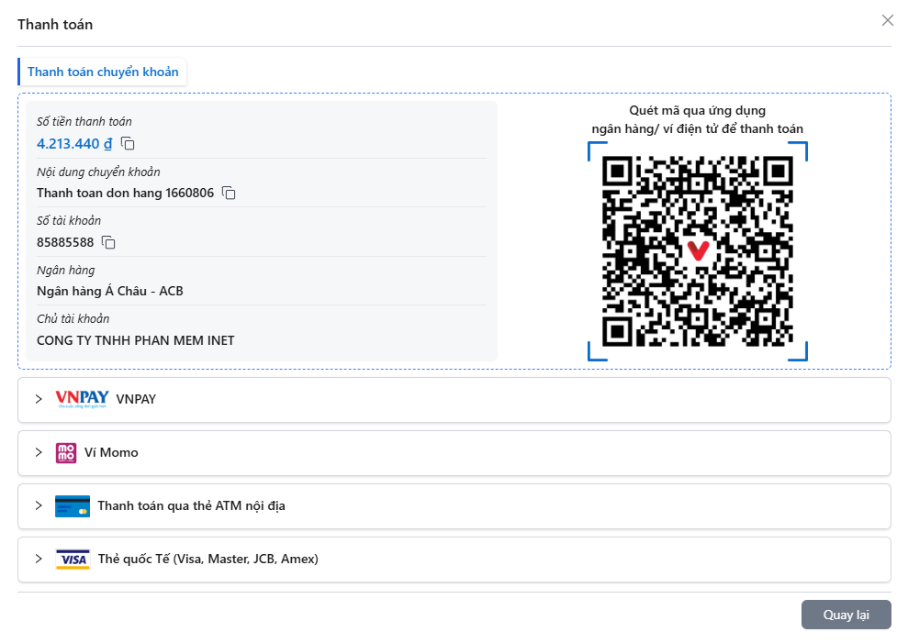Screen dimensions: 908x643
Task: Click Thanh toán qua thẻ ATM nội địa
Action: [x=191, y=505]
